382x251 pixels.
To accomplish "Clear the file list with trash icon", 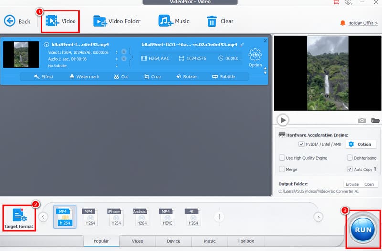I will (212, 21).
